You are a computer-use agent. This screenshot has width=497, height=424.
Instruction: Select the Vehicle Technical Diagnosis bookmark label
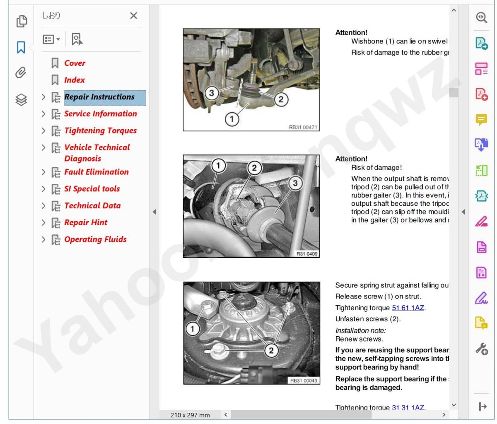97,153
